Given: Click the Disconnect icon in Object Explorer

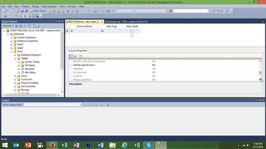Looking at the screenshot, I should (21, 26).
